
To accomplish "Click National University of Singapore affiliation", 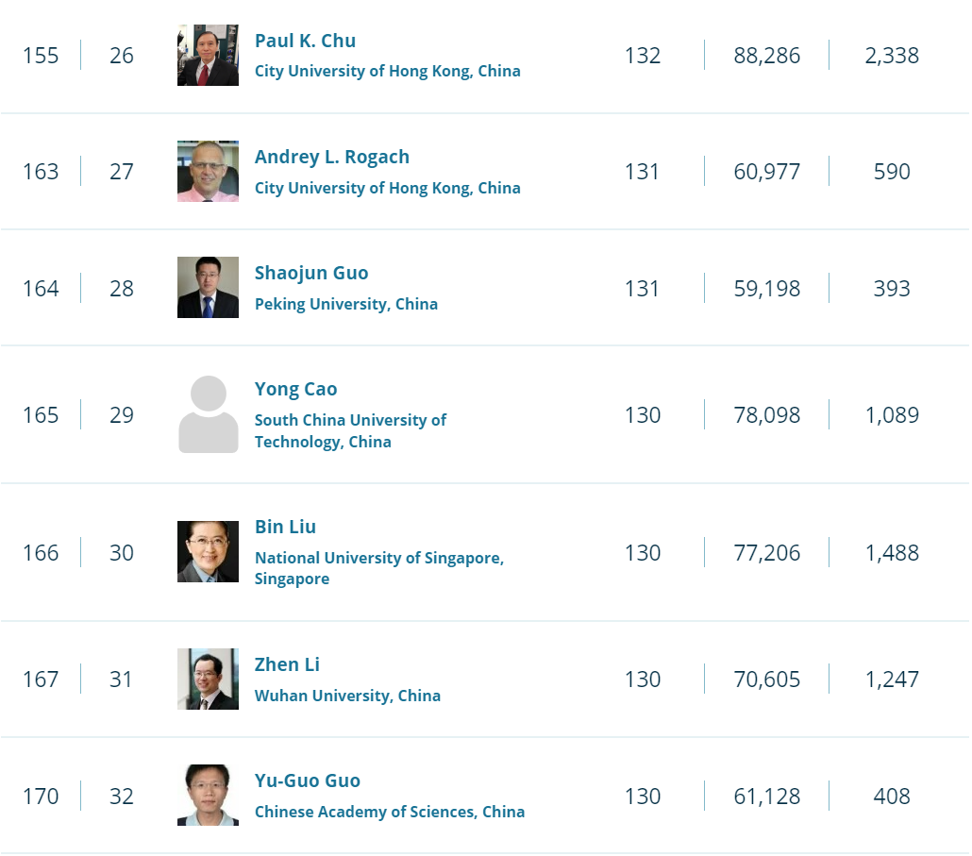I will pyautogui.click(x=378, y=558).
